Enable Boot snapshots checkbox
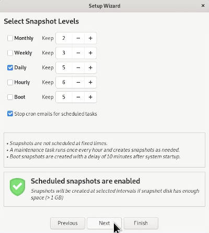Screen dimensions: 209x233 (10, 97)
